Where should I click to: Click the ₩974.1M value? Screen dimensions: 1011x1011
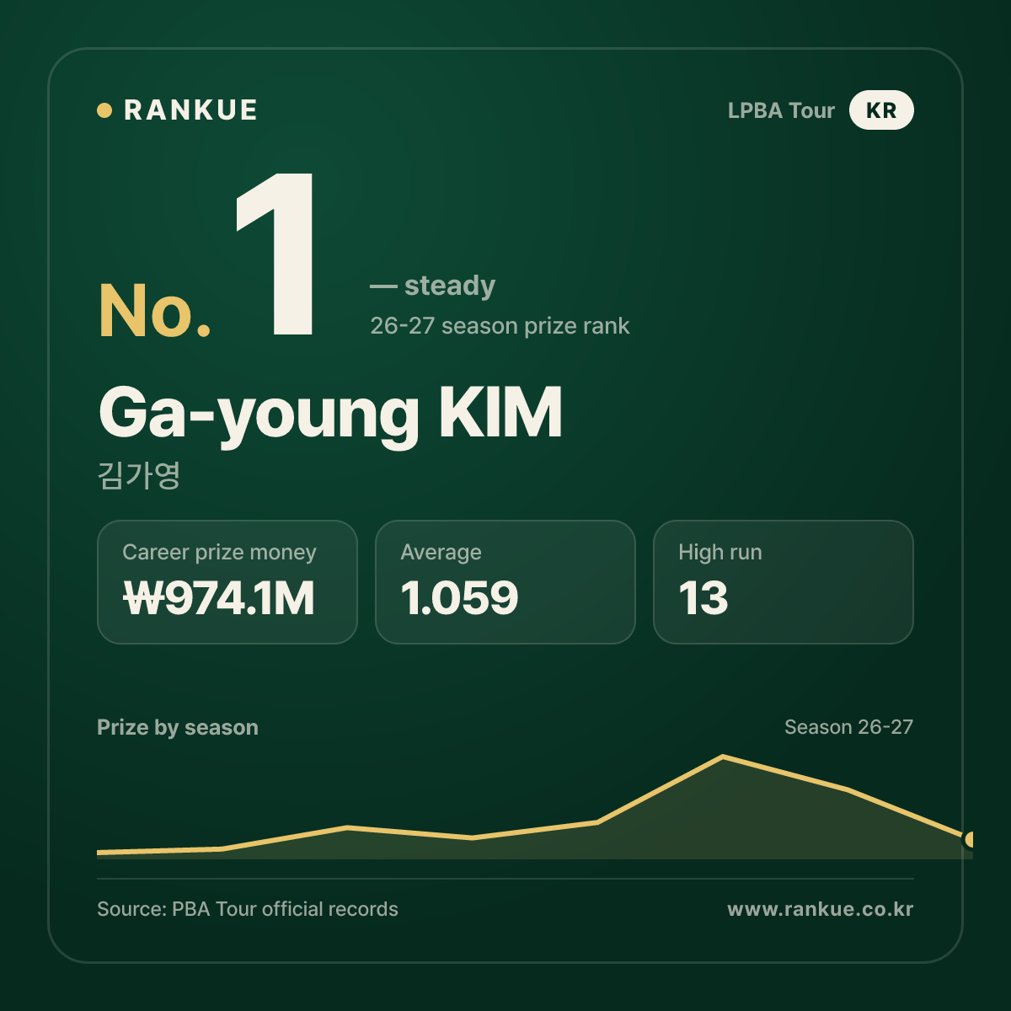[x=219, y=598]
